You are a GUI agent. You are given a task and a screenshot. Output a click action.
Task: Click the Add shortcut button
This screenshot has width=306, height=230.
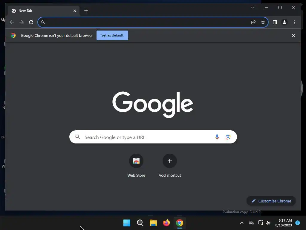coord(170,166)
